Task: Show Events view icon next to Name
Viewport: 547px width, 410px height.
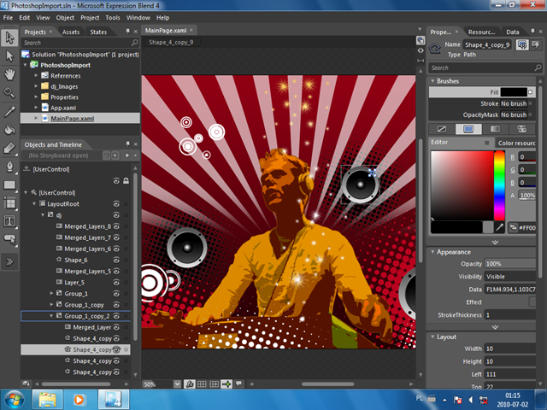Action: tap(536, 44)
